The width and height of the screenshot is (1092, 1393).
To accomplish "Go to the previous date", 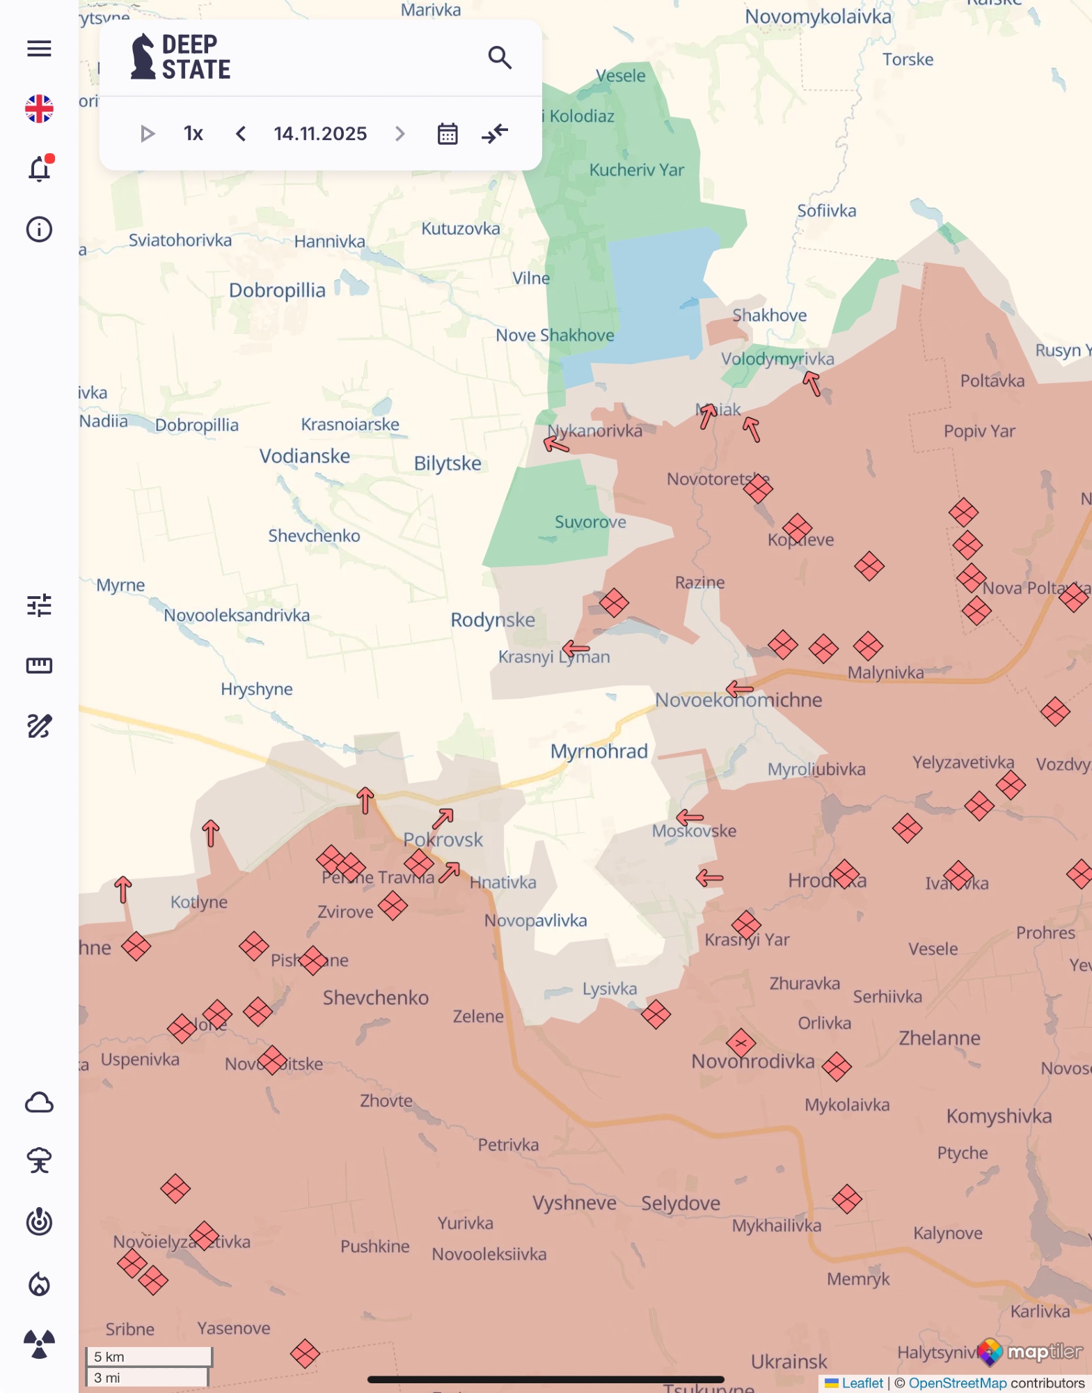I will pyautogui.click(x=241, y=134).
